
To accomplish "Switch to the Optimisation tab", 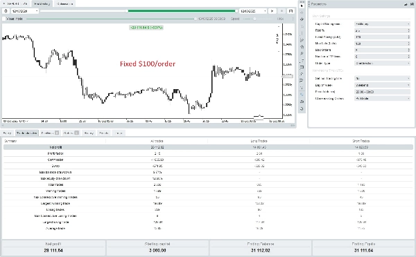I will pyautogui.click(x=64, y=4).
